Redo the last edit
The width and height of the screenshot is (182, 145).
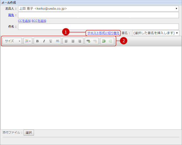click(x=110, y=41)
